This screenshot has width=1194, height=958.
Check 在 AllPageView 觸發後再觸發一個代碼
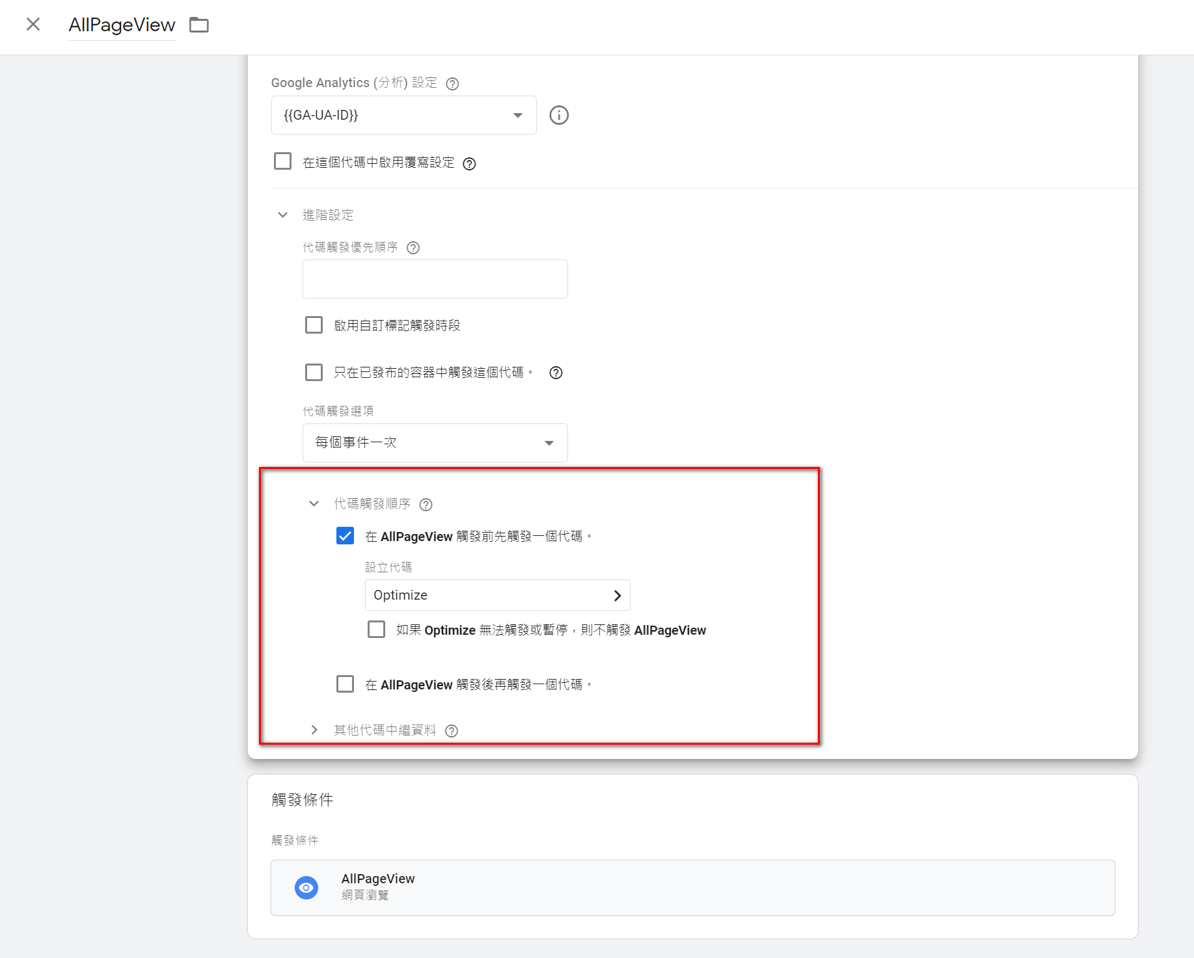pyautogui.click(x=345, y=684)
